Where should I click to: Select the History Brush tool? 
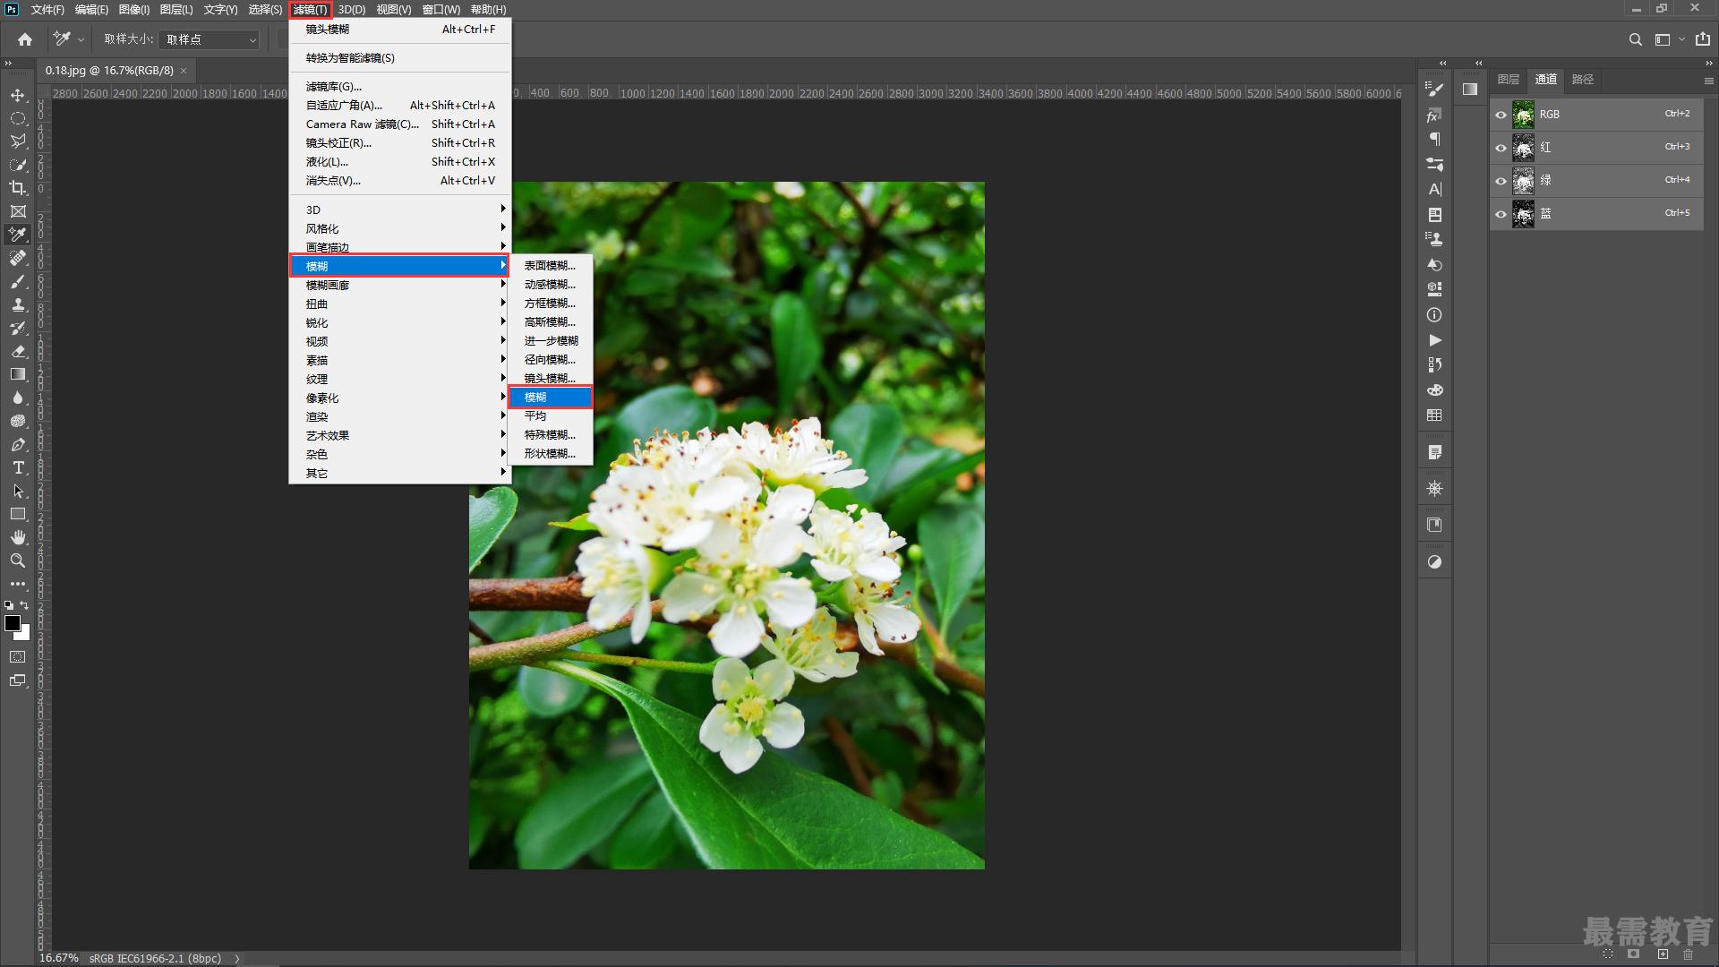18,328
